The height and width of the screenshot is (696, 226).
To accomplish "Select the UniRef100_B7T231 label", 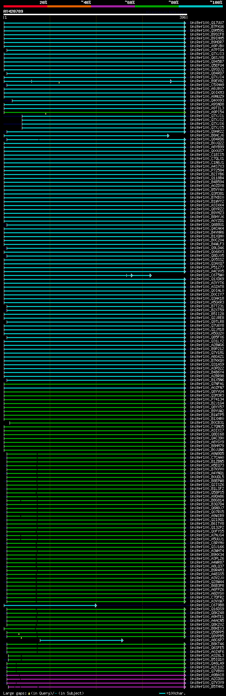I will 207,306.
